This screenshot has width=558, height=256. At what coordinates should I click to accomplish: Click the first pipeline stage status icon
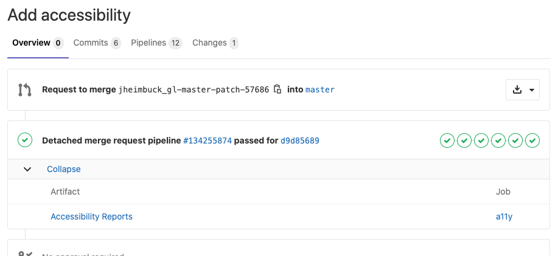pos(447,140)
